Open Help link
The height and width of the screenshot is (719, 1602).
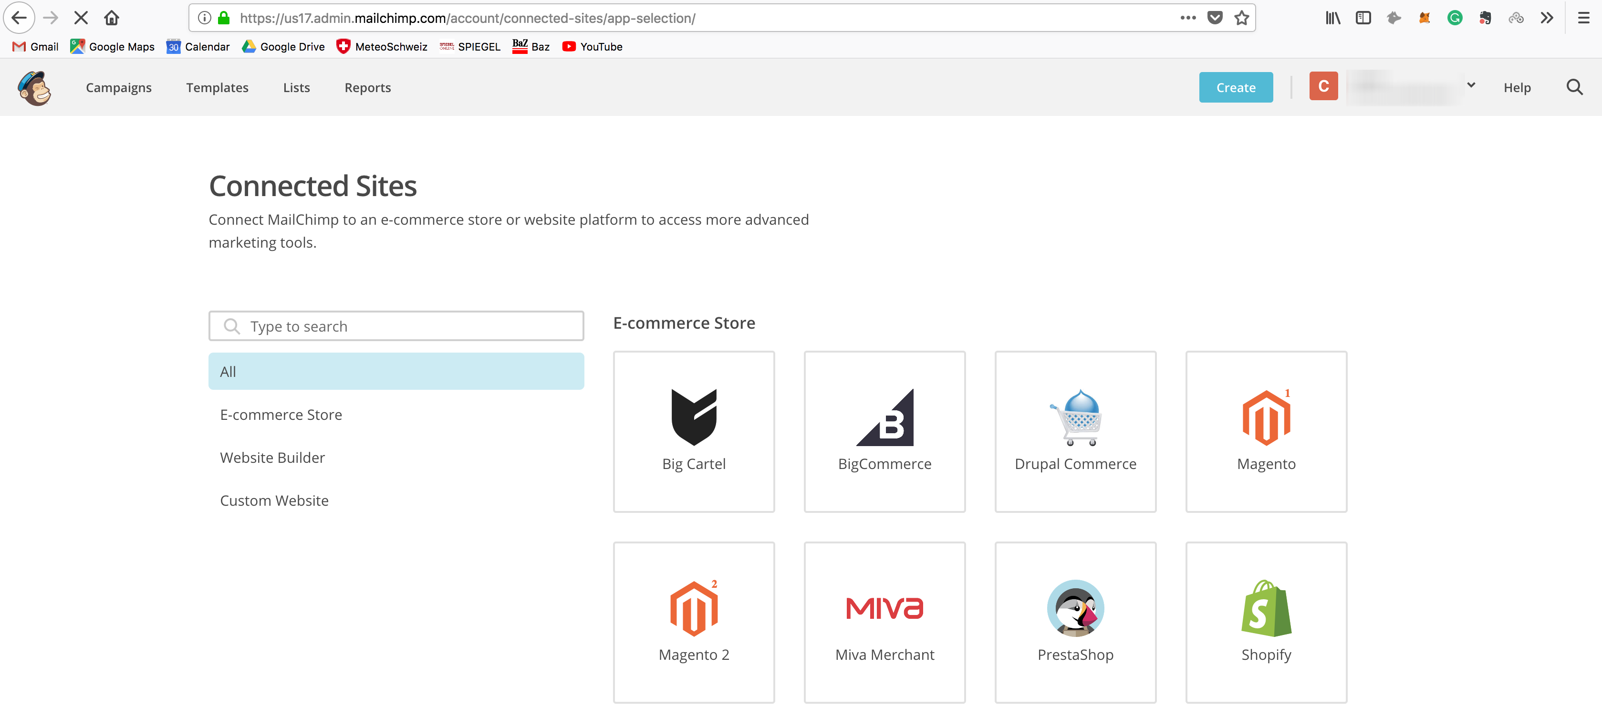tap(1517, 88)
